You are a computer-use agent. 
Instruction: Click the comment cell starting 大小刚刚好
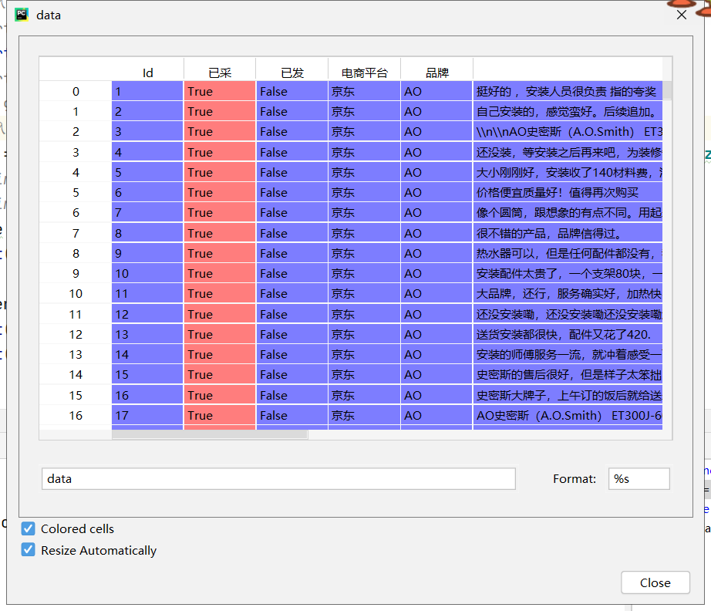[568, 172]
